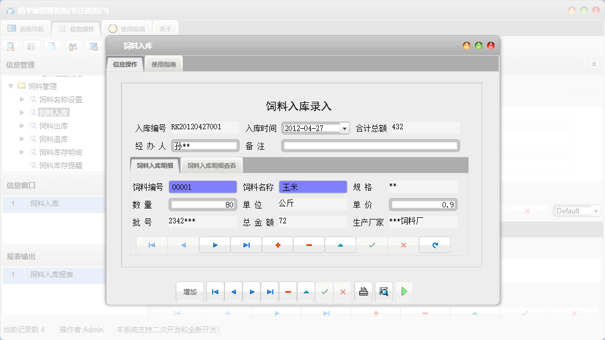Image resolution: width=605 pixels, height=340 pixels.
Task: Switch to the 饲料入库明细查看 tab
Action: point(213,164)
